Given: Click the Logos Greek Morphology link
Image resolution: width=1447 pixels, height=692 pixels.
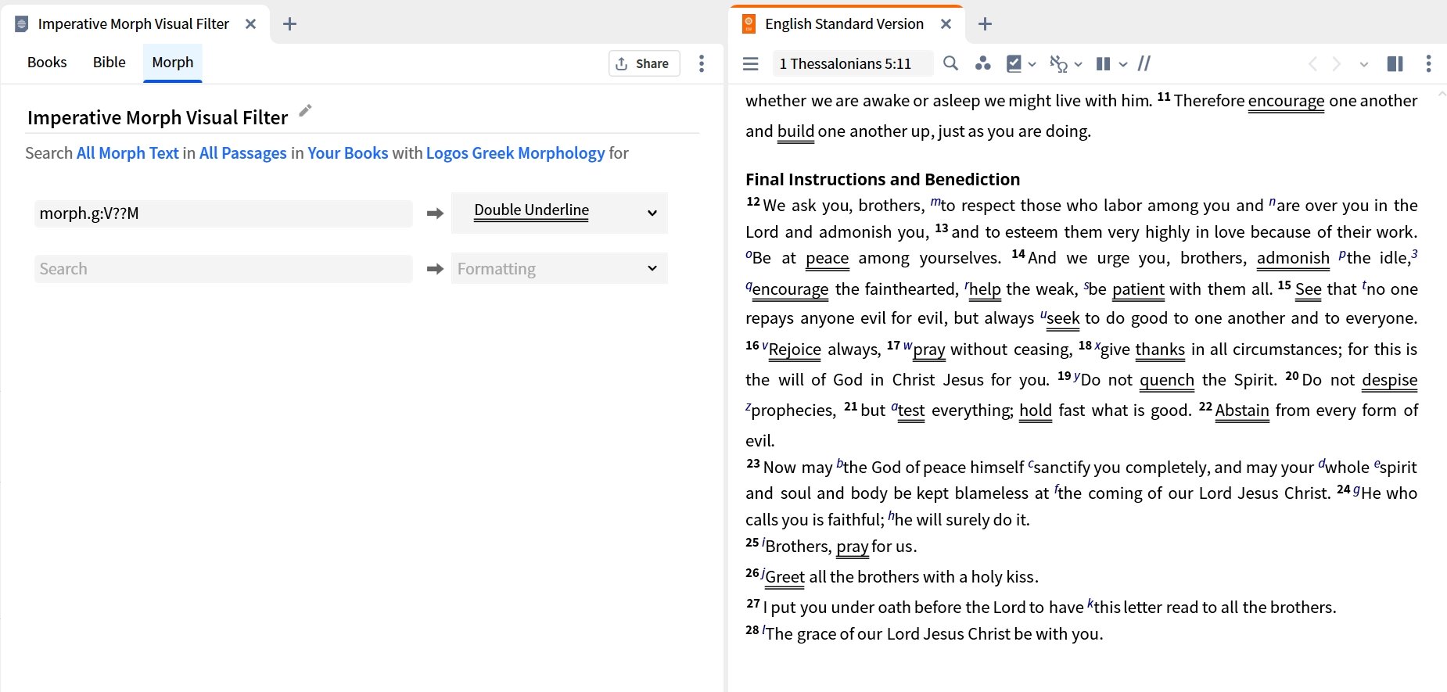Looking at the screenshot, I should 515,153.
